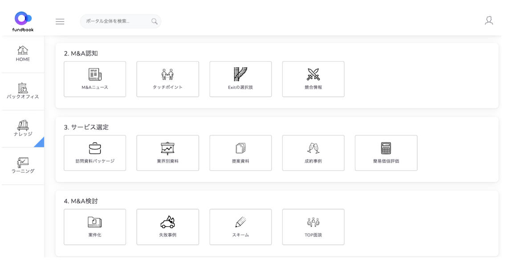
Task: Open the Exitの選択肢 tile
Action: pos(240,79)
